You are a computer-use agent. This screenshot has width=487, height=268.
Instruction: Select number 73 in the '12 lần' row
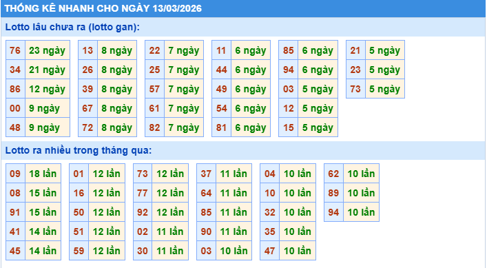click(x=143, y=174)
